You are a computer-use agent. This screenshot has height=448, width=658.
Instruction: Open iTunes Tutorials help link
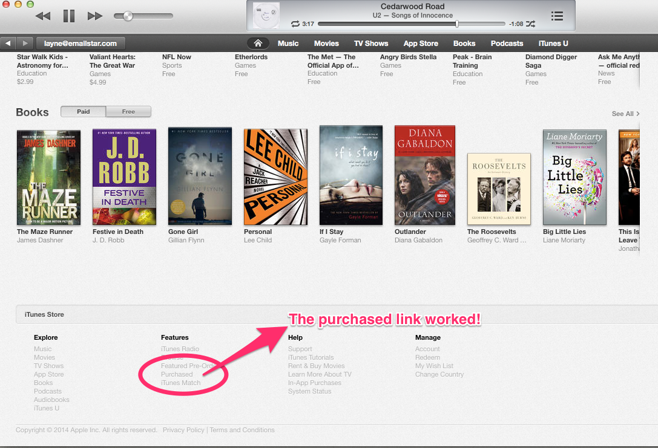click(311, 357)
